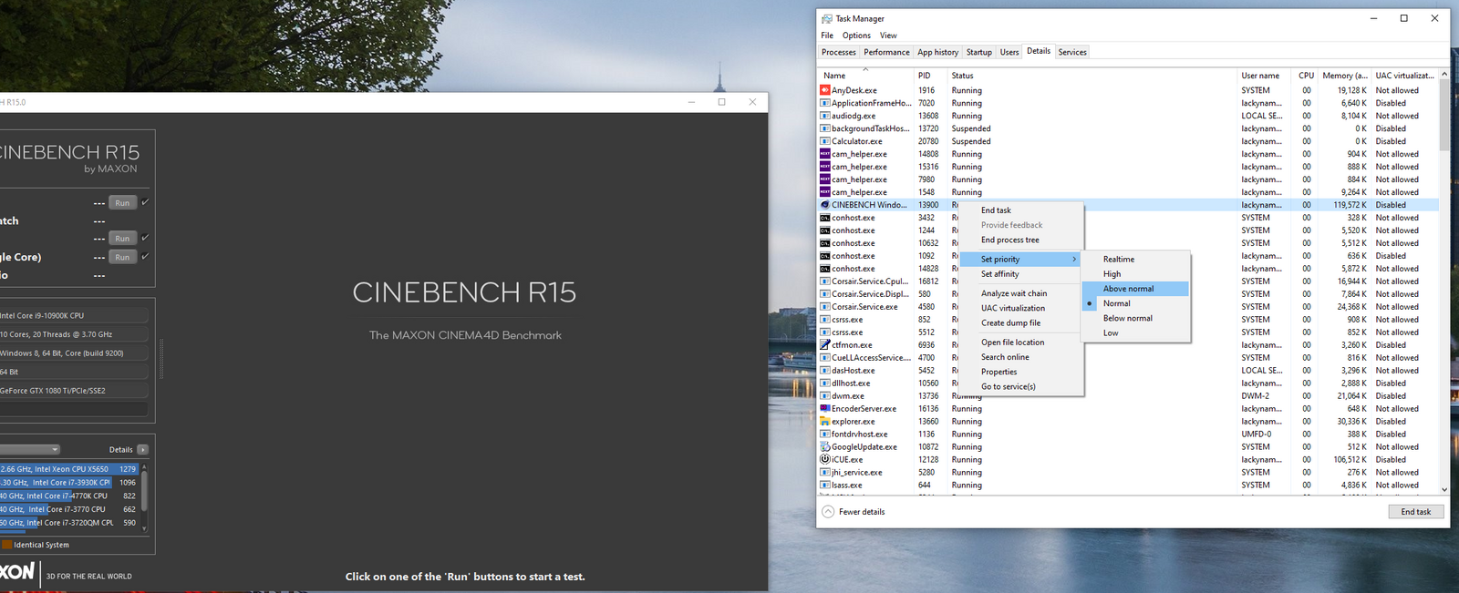Click the Task Manager title bar icon
The width and height of the screenshot is (1459, 593).
[827, 18]
